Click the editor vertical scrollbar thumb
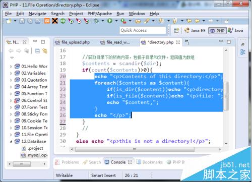 point(226,96)
